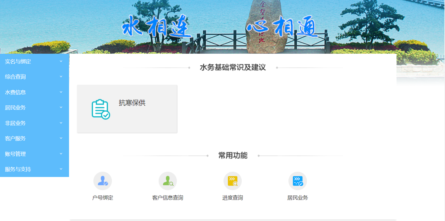Open the 进度查询 text link
The width and height of the screenshot is (445, 221).
(x=233, y=198)
